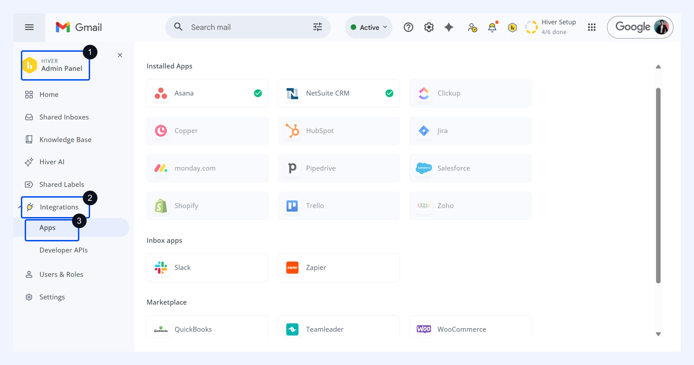Open the Jira integration card

(x=470, y=131)
